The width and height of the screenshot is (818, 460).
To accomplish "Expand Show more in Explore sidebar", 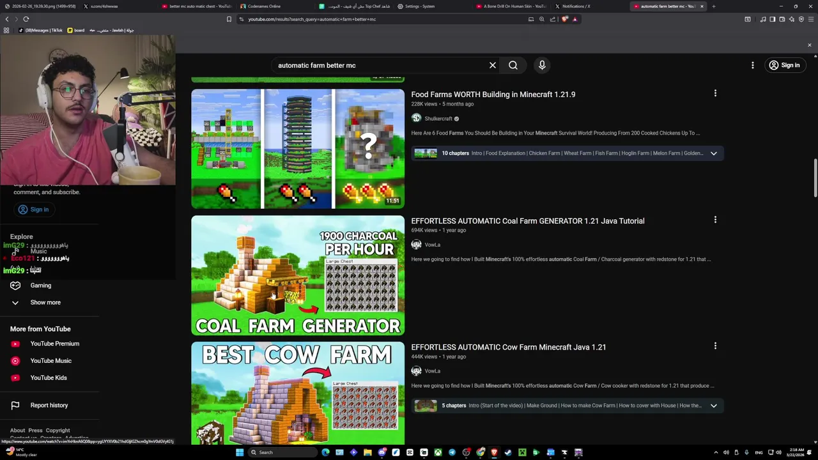I will tap(45, 302).
